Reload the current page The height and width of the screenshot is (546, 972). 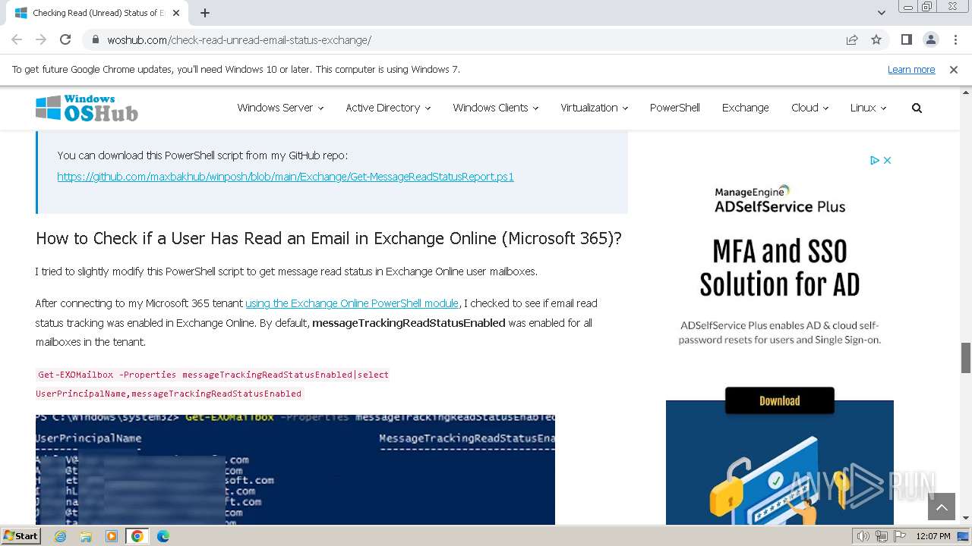tap(65, 39)
